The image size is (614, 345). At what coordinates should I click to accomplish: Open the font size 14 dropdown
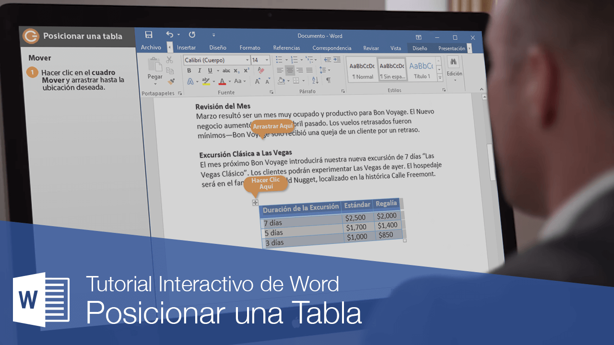[x=267, y=60]
